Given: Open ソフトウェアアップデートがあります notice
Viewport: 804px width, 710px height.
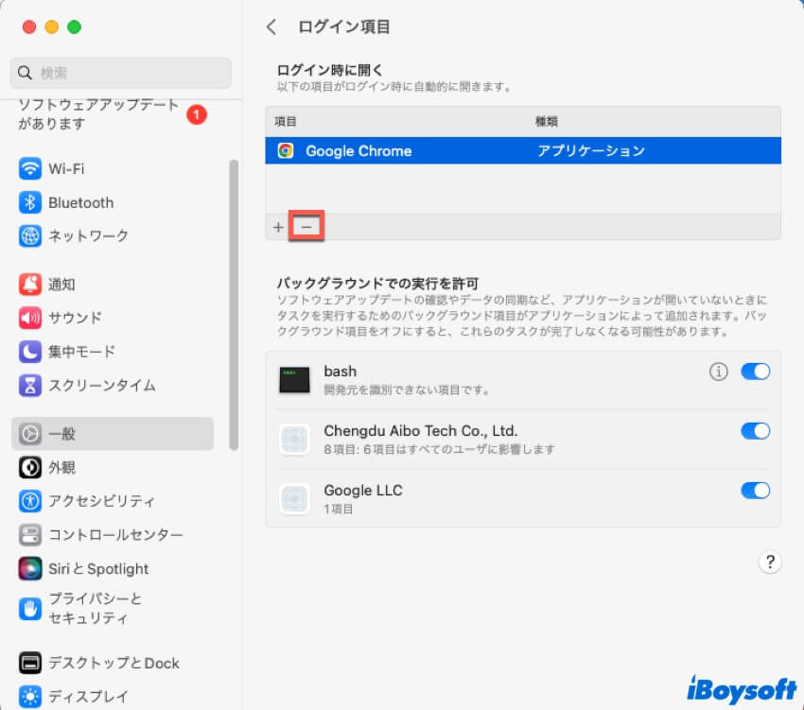Looking at the screenshot, I should (x=98, y=114).
